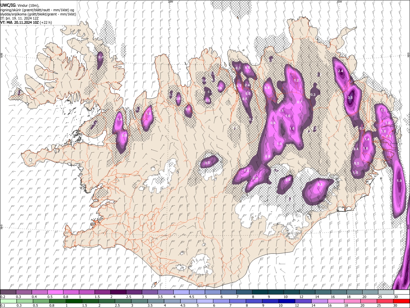Click the 2.4 precipitation value in the northeast
This screenshot has height=308, width=410.
(x=340, y=71)
